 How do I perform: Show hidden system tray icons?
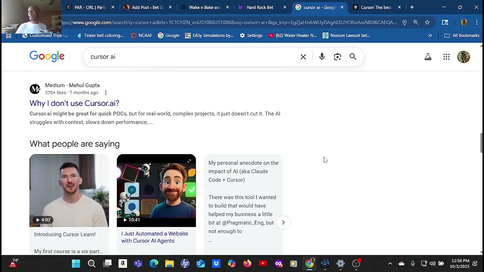point(390,264)
